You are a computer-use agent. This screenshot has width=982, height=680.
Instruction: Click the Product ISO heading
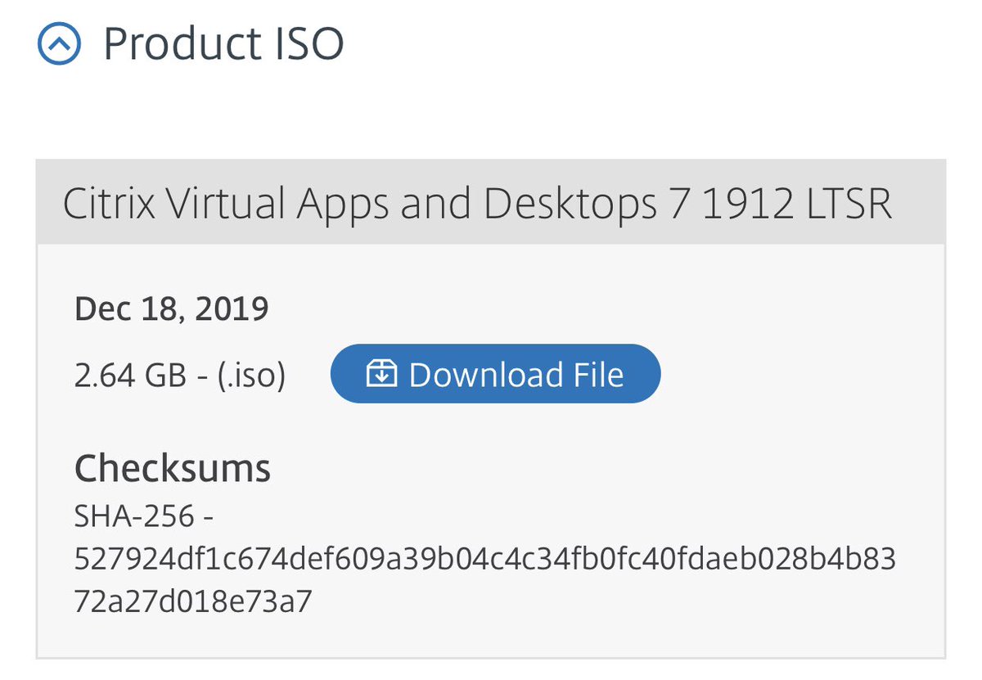click(x=223, y=43)
